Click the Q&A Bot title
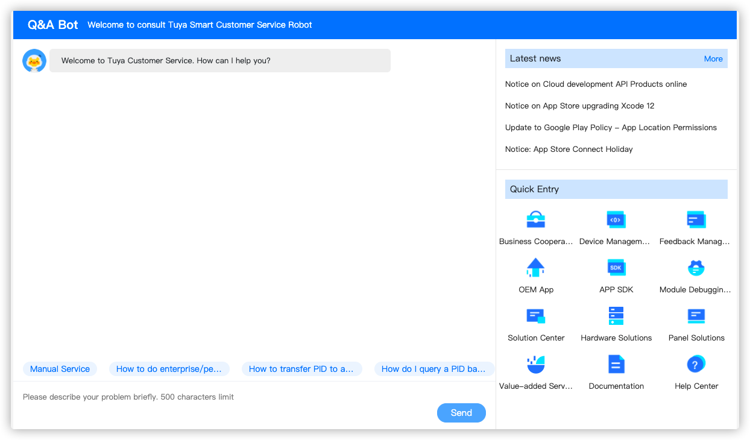 pos(53,25)
